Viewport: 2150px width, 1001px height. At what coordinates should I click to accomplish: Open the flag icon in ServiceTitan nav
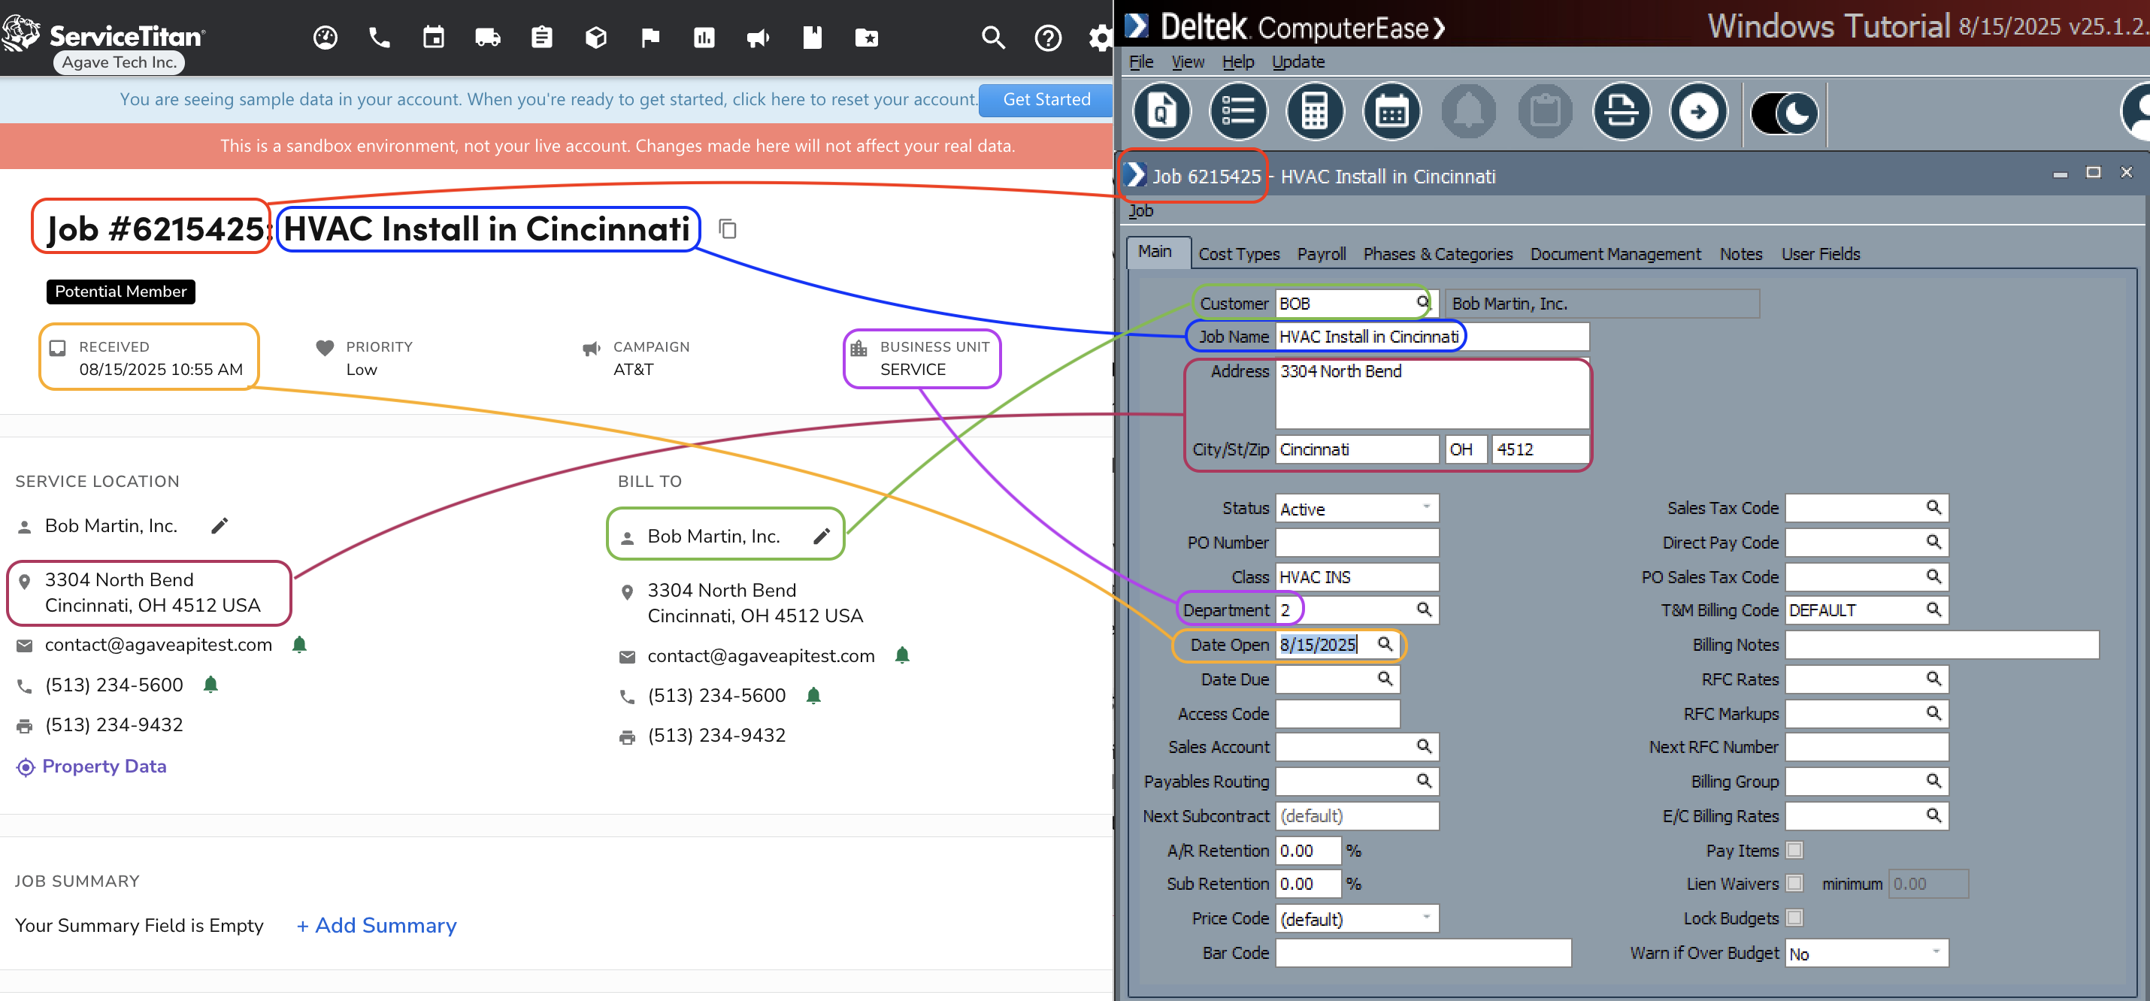click(x=650, y=38)
